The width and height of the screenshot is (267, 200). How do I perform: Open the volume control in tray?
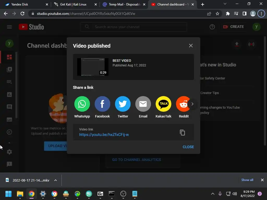pos(235,194)
